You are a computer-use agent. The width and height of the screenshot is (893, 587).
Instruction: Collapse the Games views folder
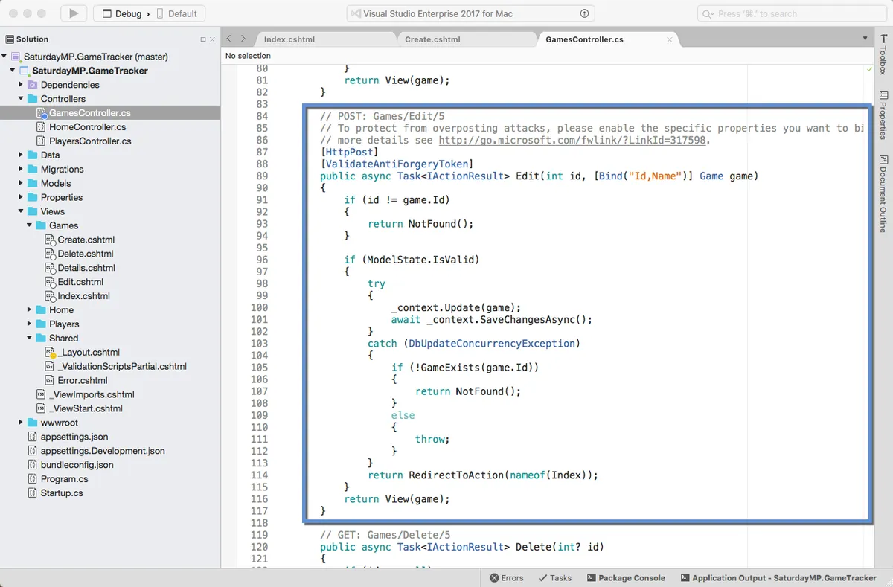(30, 225)
